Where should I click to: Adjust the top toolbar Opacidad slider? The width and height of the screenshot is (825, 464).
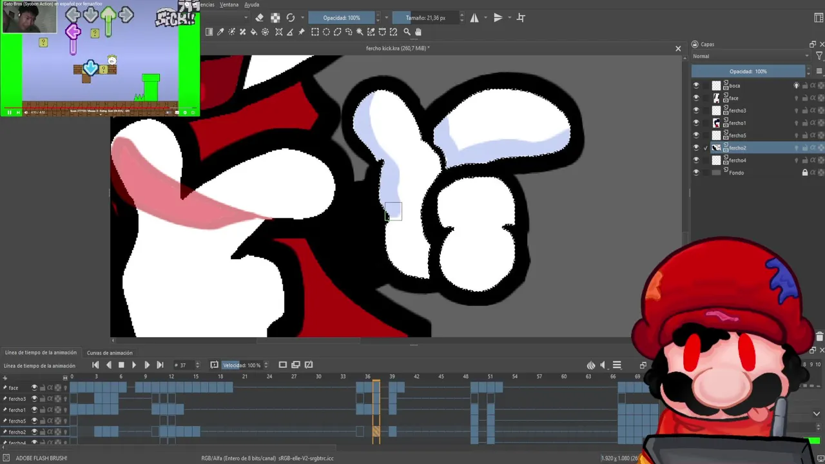341,18
